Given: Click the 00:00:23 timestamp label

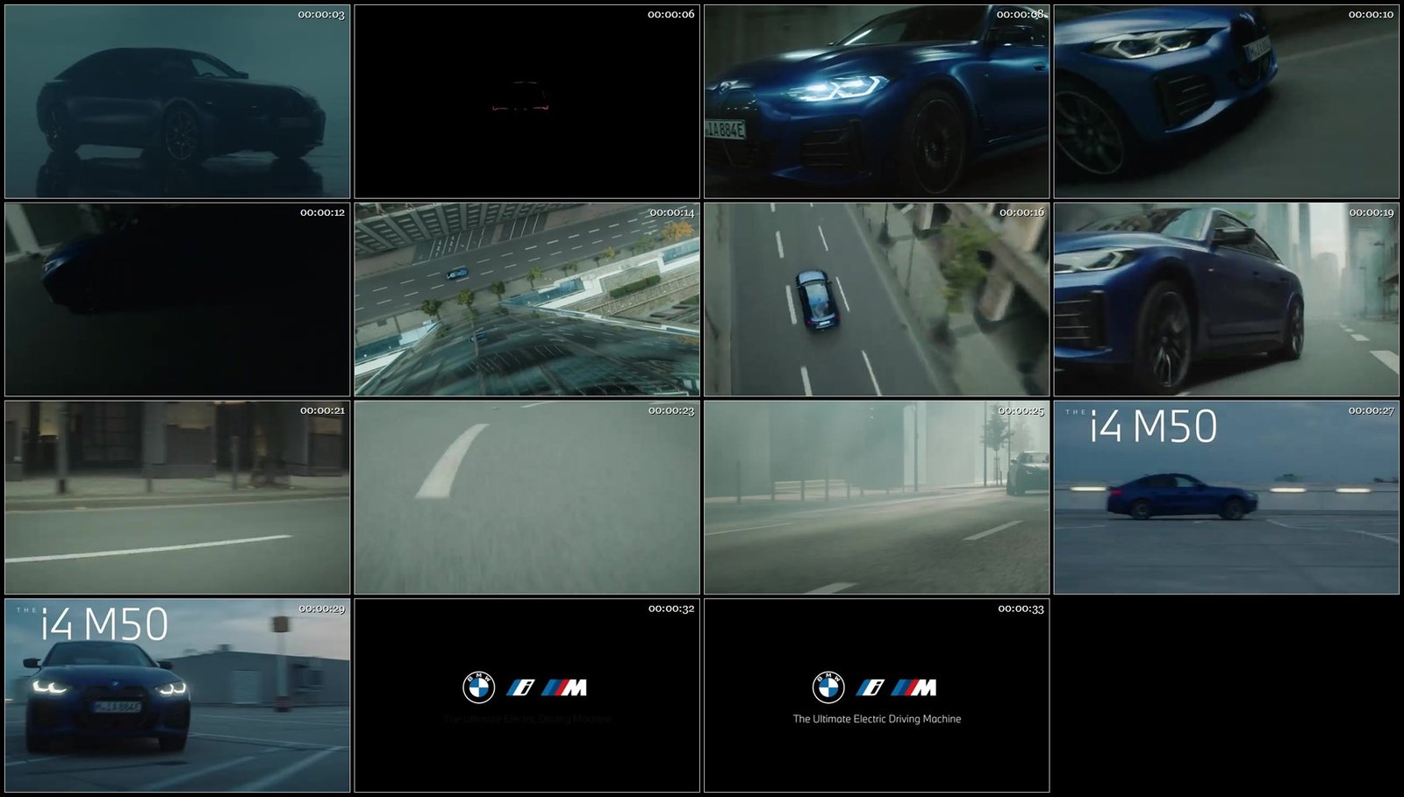Looking at the screenshot, I should point(671,411).
